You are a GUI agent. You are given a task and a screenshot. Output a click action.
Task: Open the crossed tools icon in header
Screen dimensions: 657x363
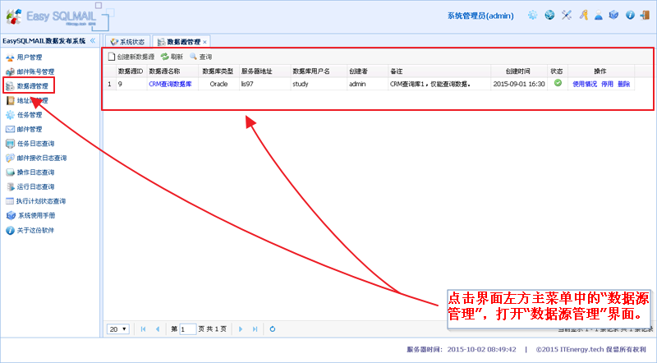click(567, 16)
